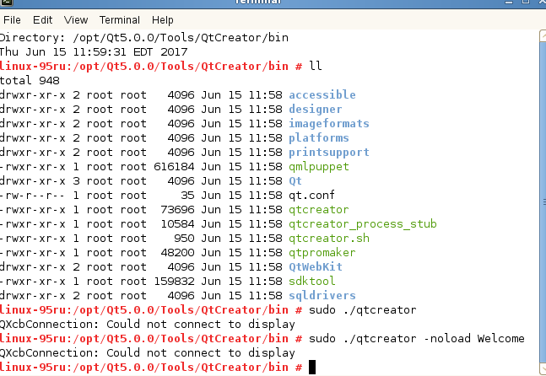
Task: Click the file size '10584'
Action: point(177,223)
